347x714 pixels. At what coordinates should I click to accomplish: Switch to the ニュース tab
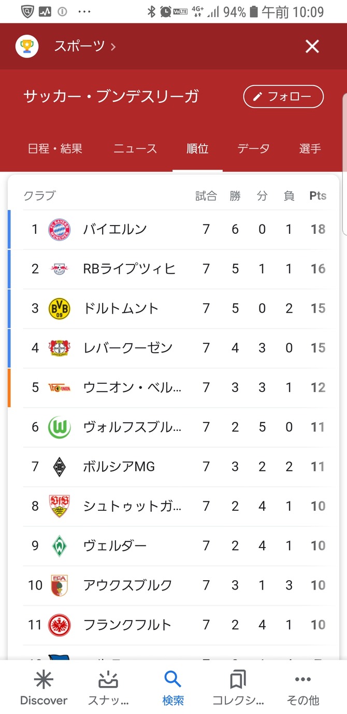point(135,149)
